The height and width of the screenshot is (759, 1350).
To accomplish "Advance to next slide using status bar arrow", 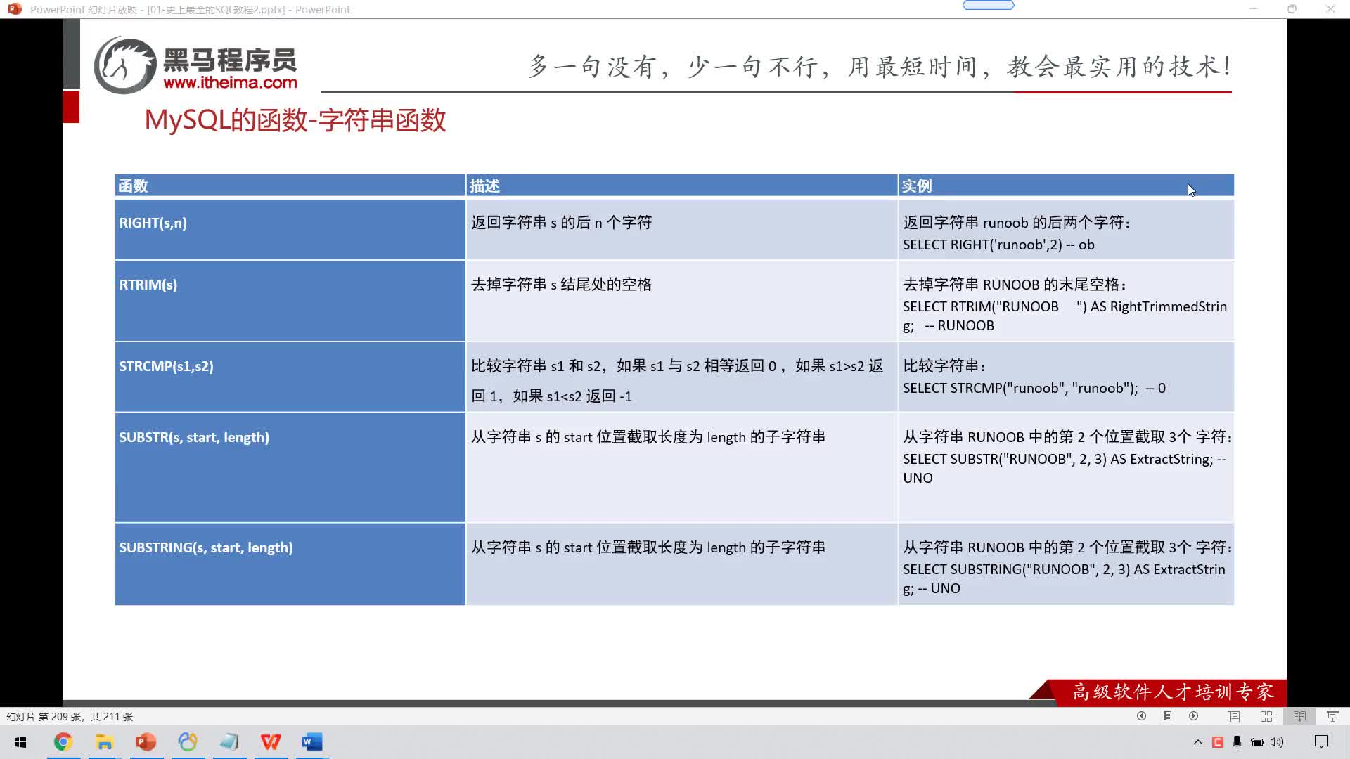I will 1194,716.
